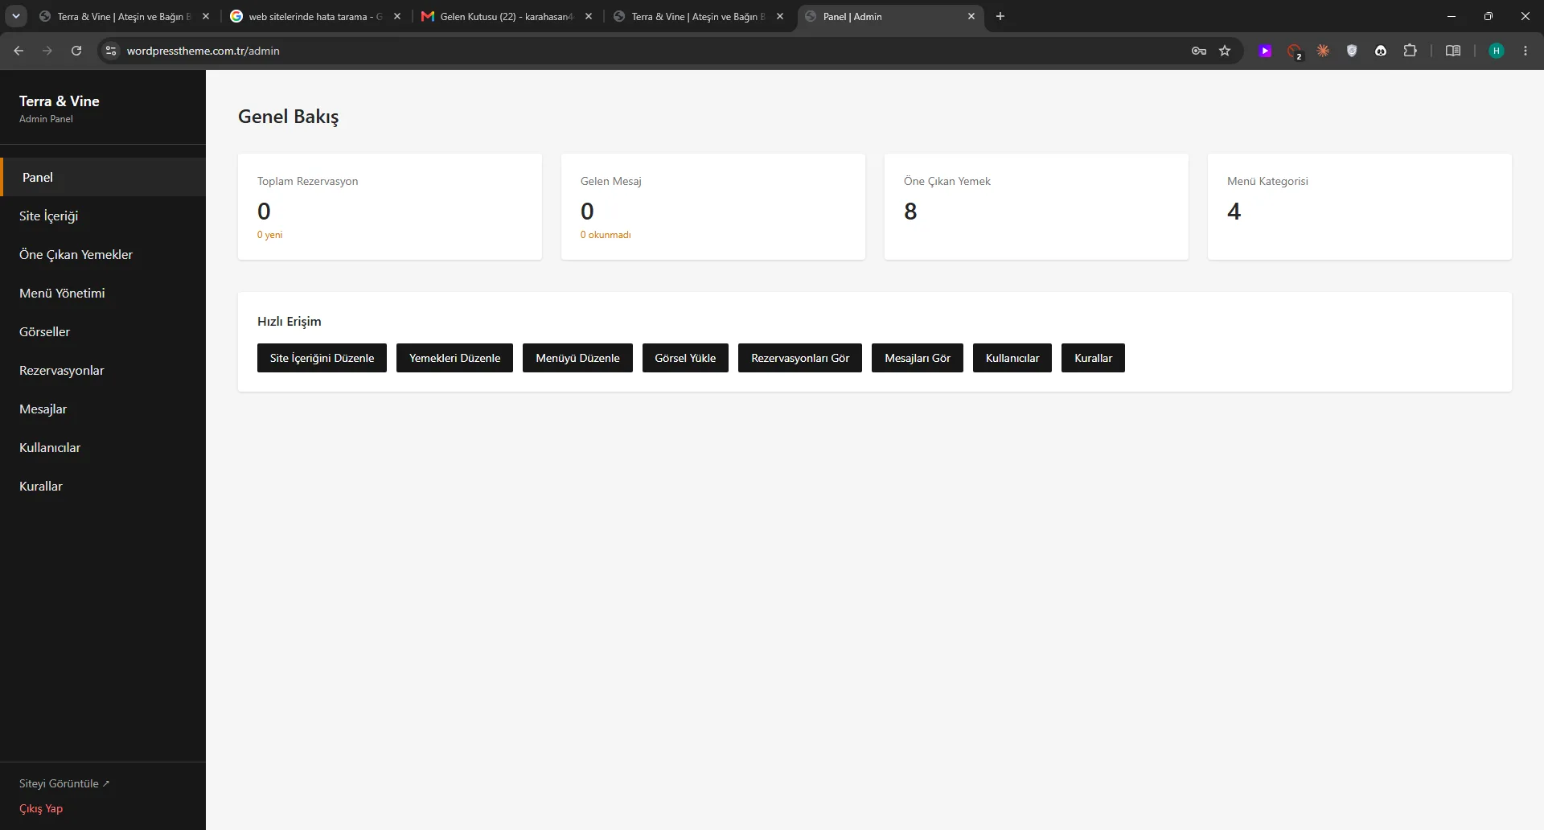The width and height of the screenshot is (1544, 830).
Task: Click the Gelen Mesaj stat card
Action: point(713,207)
